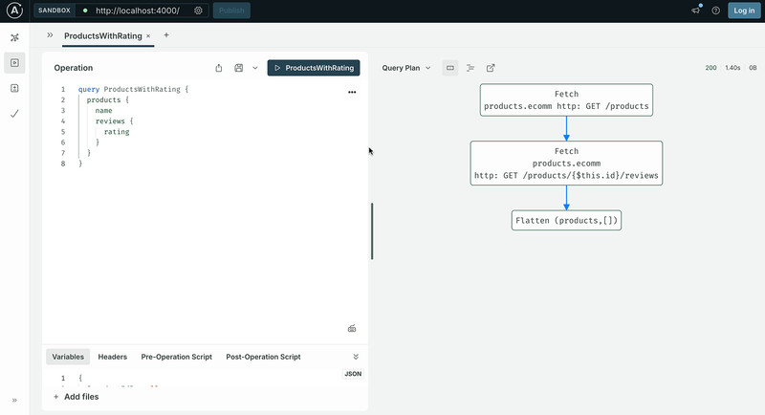Close the ProductsWithRating tab
Viewport: 765px width, 415px height.
coord(148,36)
